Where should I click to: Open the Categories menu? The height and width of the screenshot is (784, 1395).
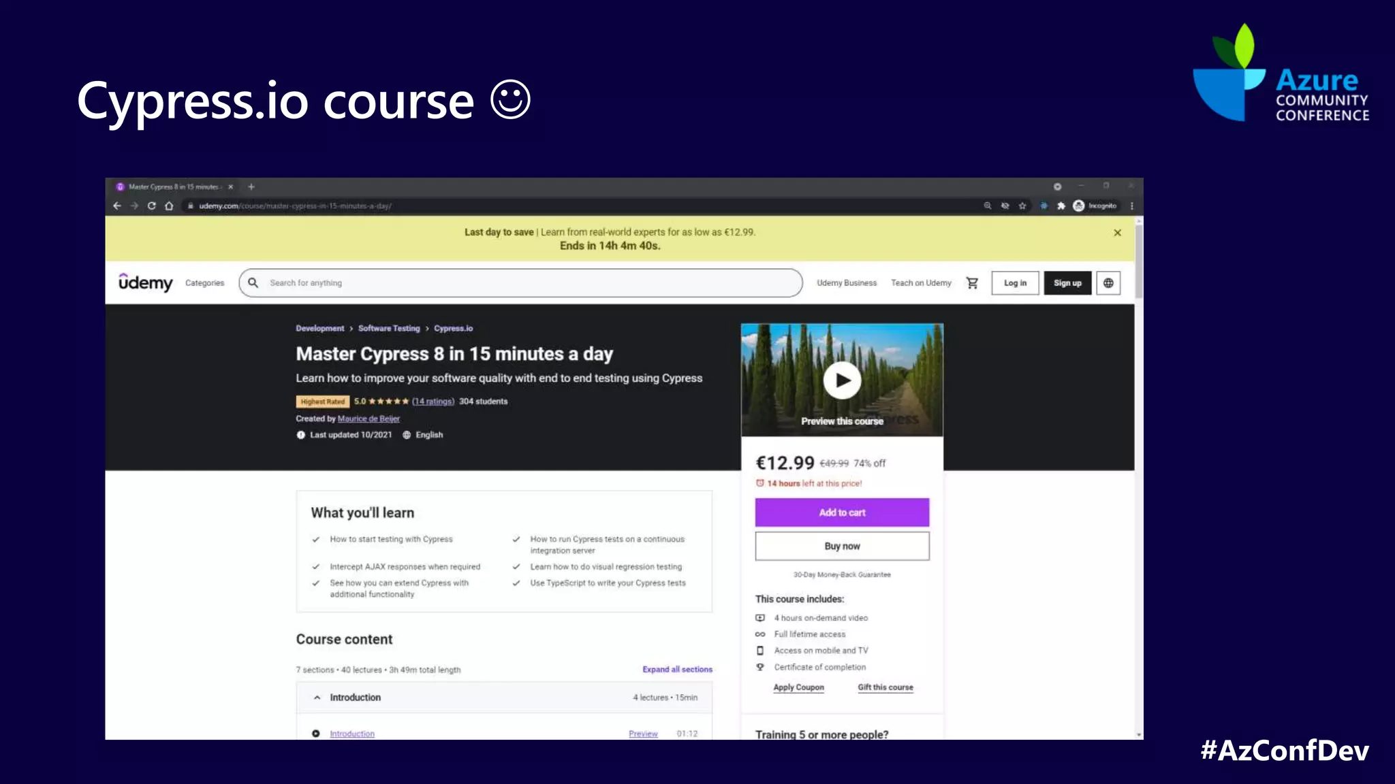(204, 283)
